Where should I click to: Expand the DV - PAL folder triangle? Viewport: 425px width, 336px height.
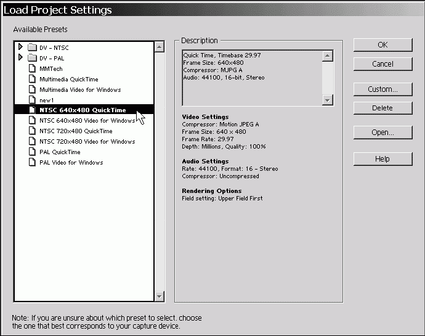pyautogui.click(x=20, y=57)
